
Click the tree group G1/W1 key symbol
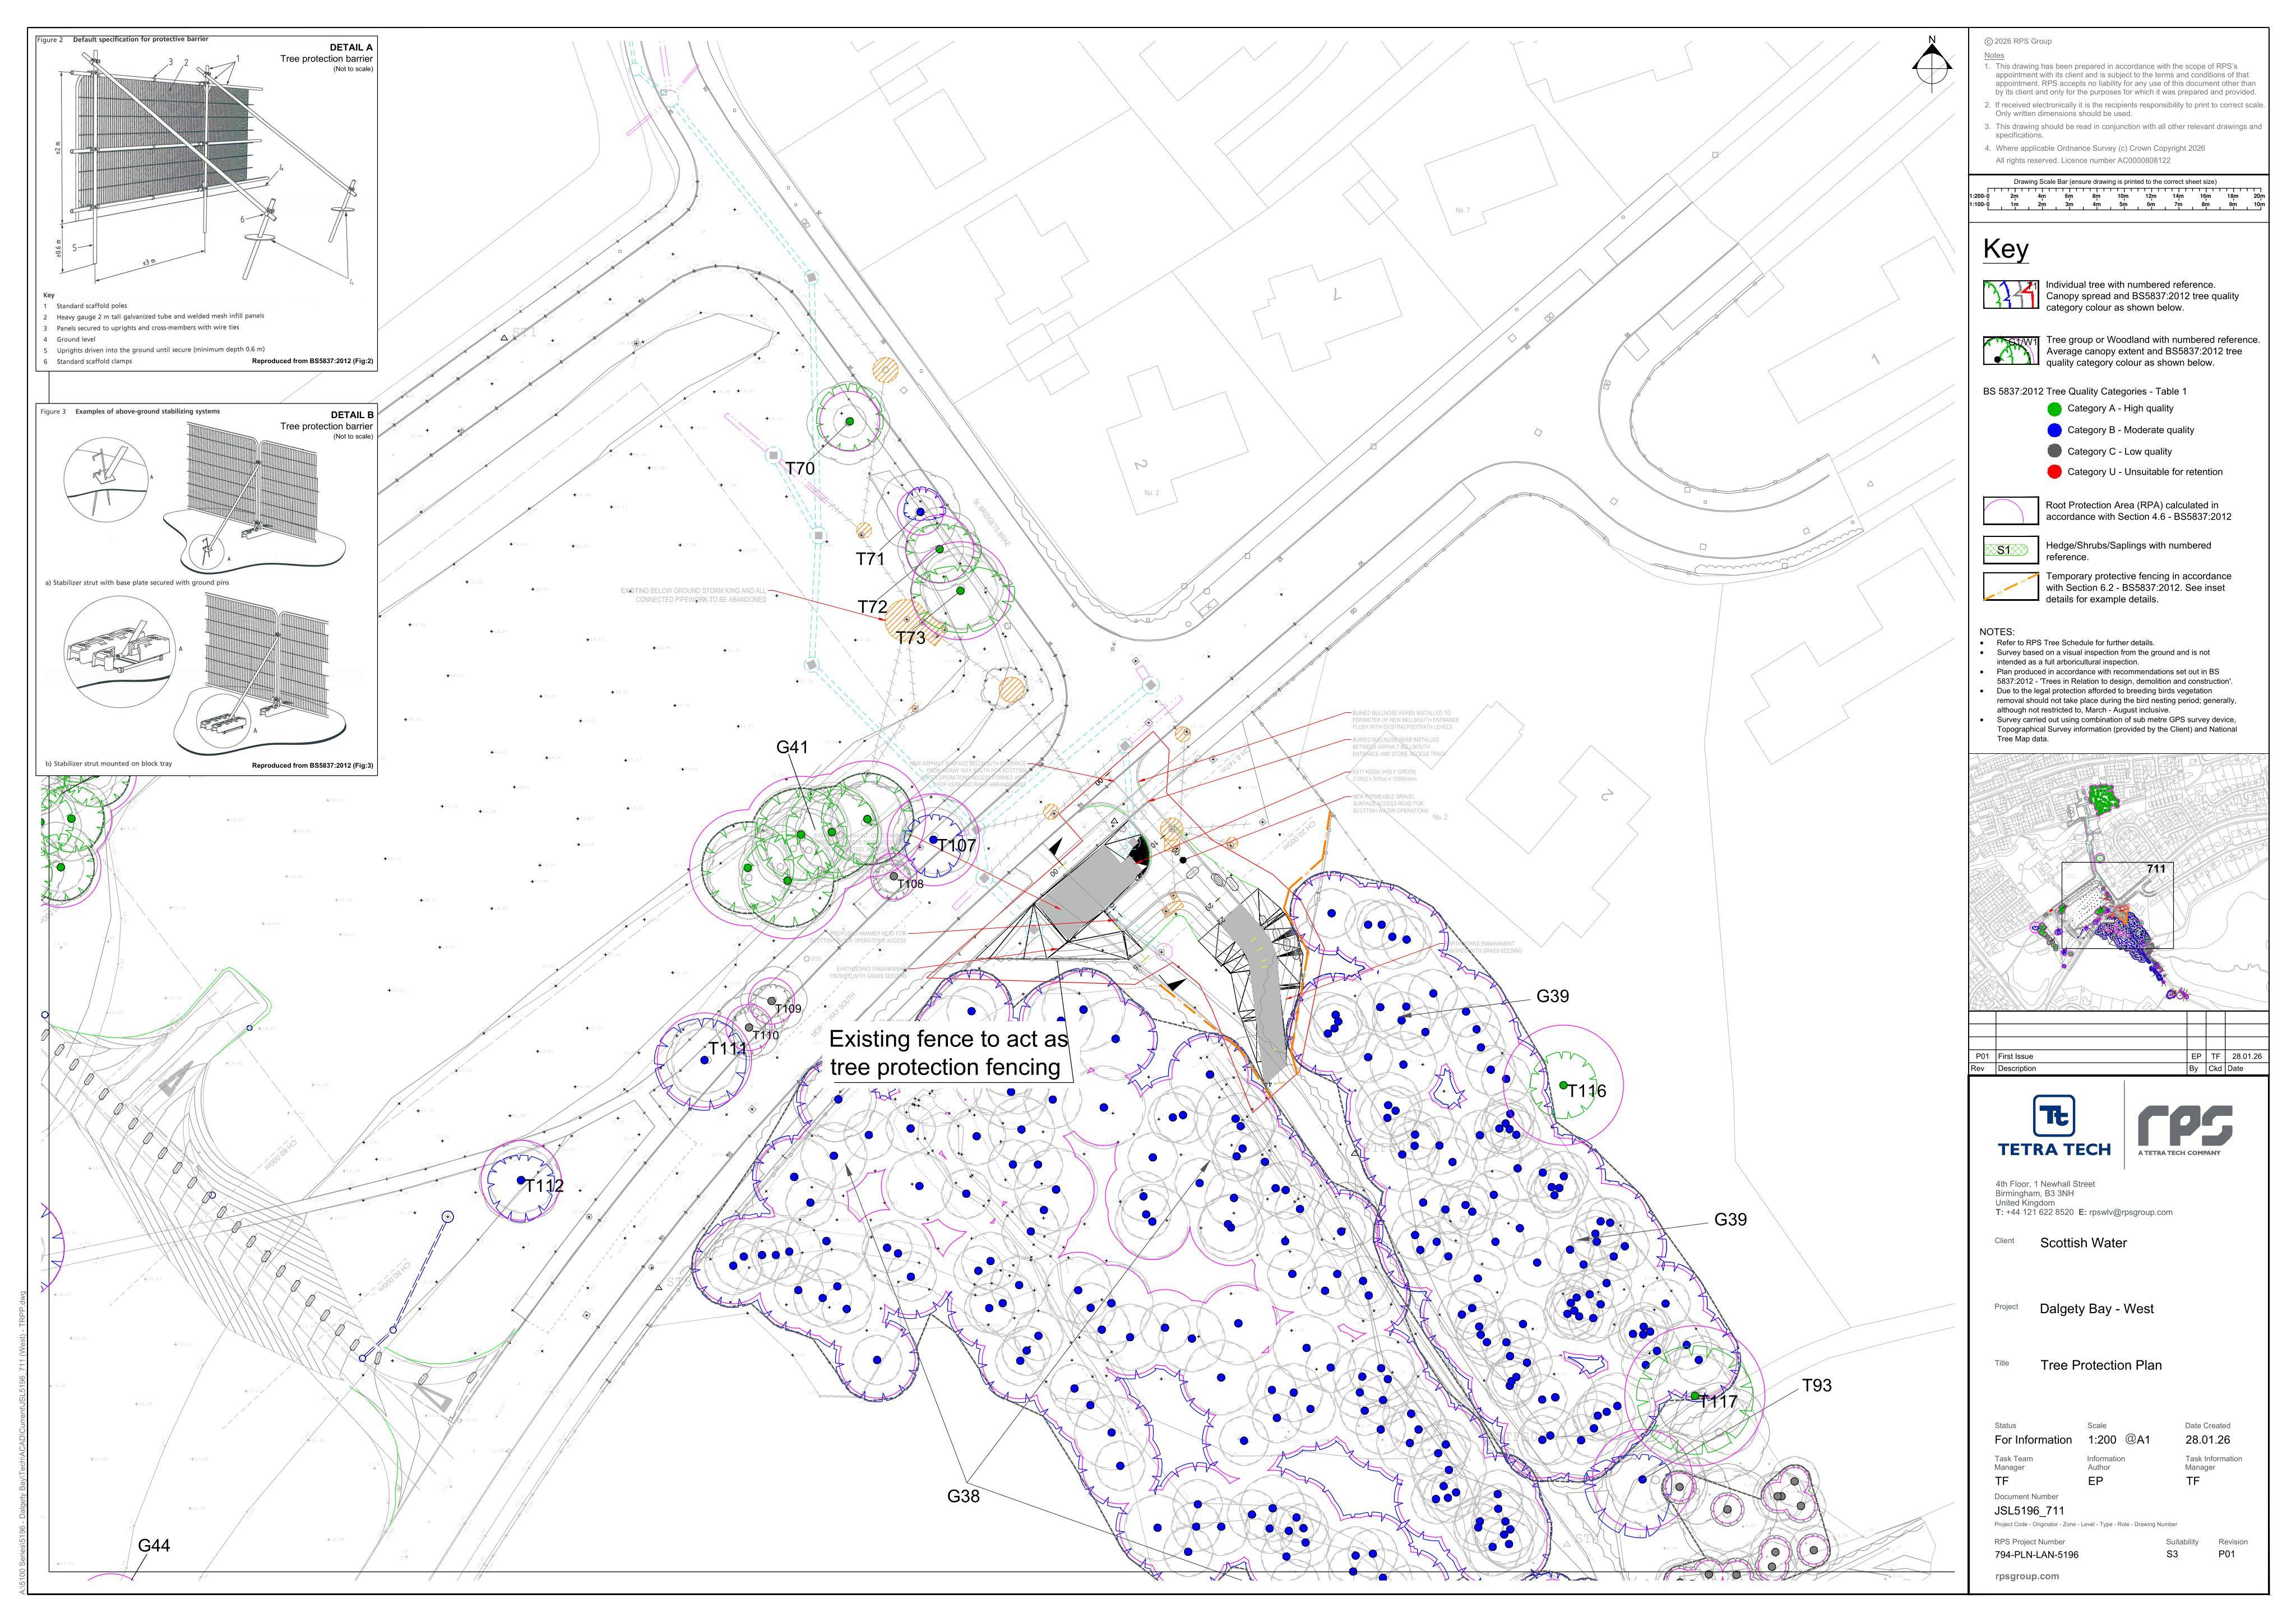click(2010, 350)
